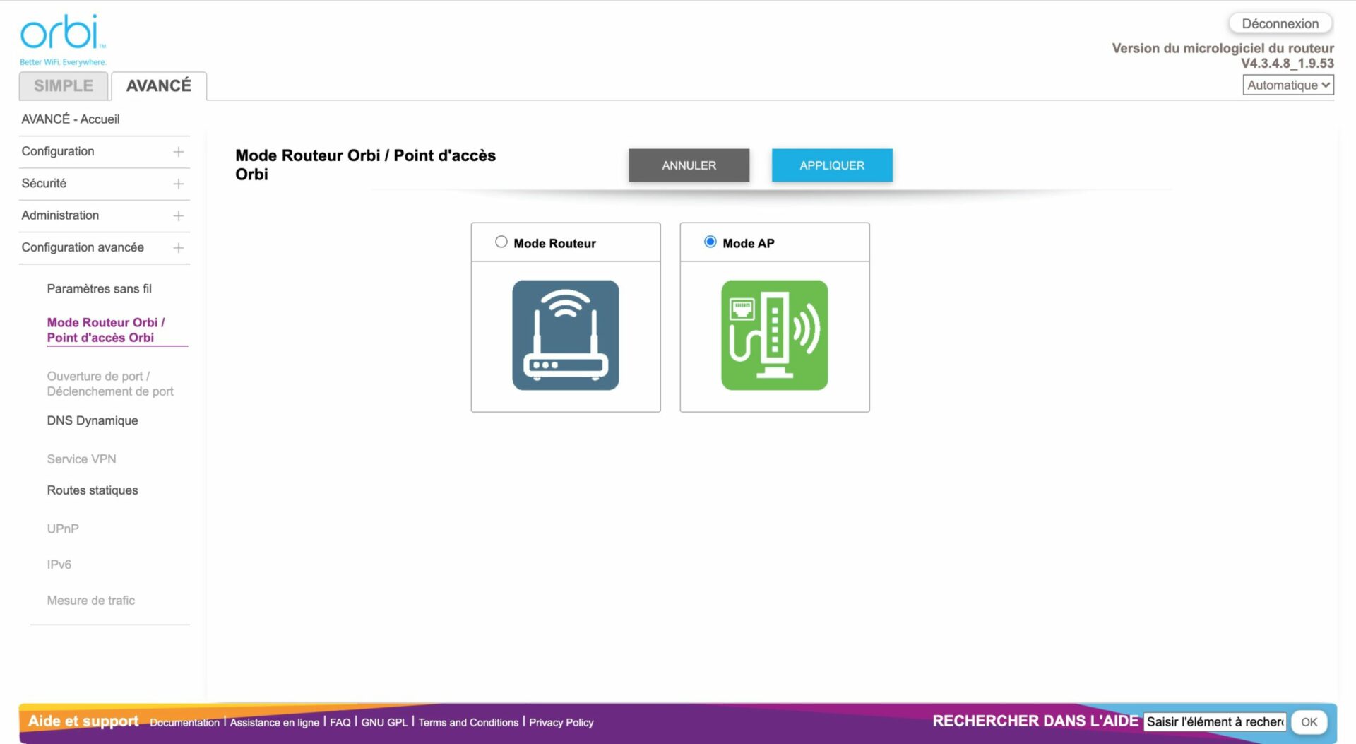1356x744 pixels.
Task: Click the page heading Mode Routeur Orbi
Action: 366,165
